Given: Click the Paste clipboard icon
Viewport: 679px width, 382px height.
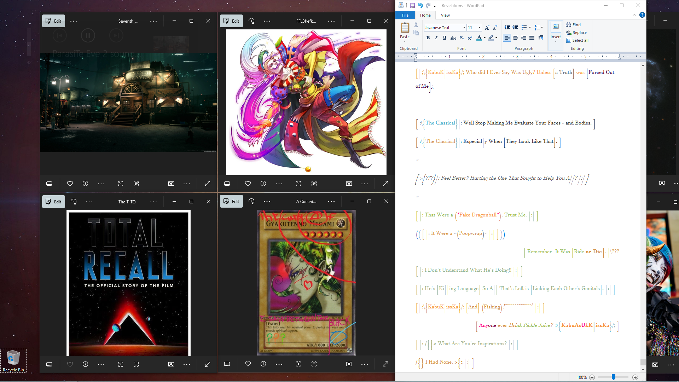Looking at the screenshot, I should pyautogui.click(x=405, y=27).
